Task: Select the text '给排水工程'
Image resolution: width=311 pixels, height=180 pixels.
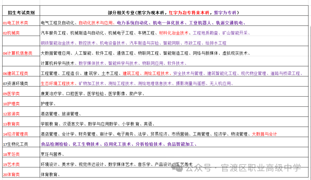Action: 216,43
